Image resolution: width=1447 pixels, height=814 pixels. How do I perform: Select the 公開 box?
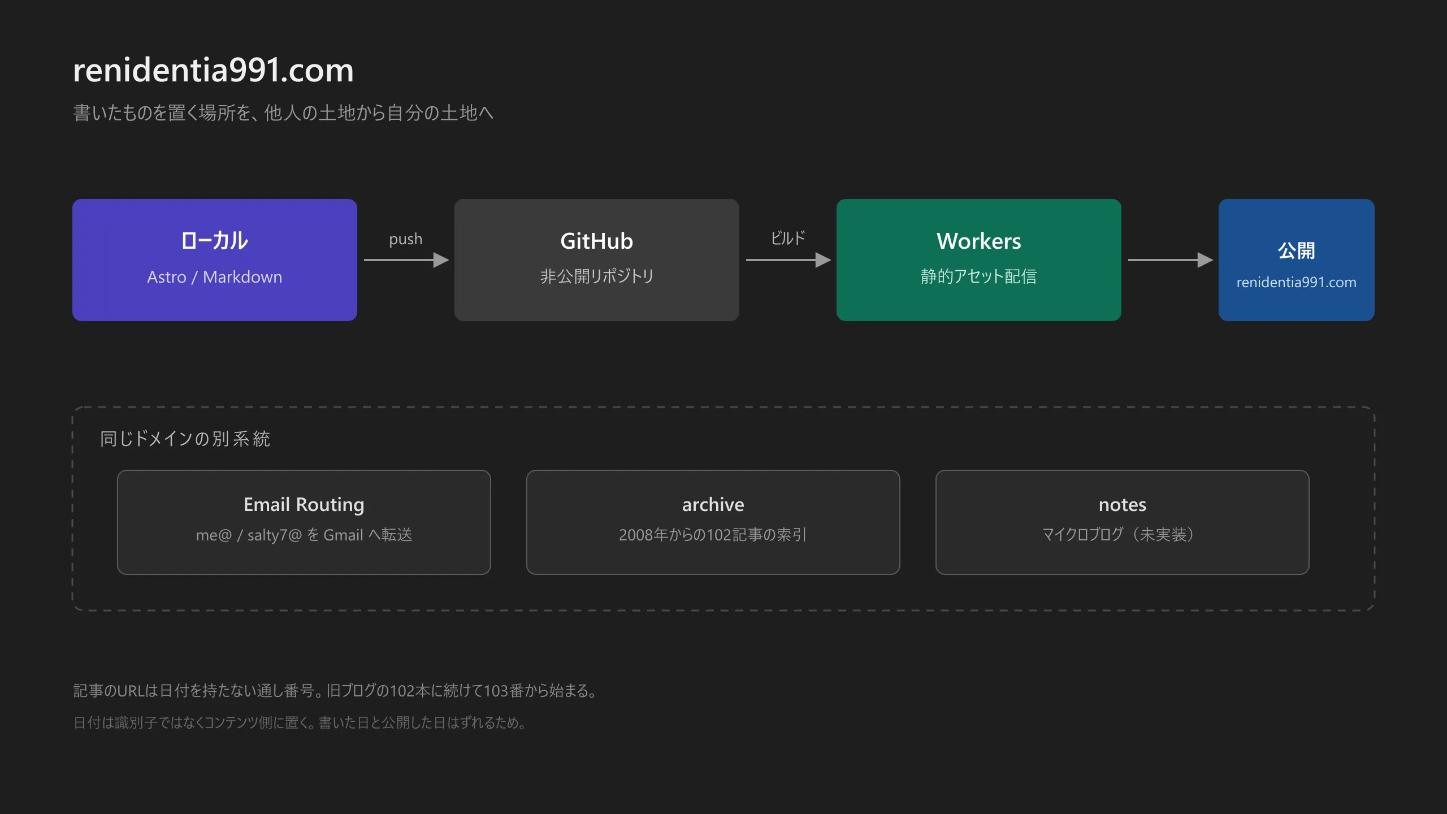click(1297, 260)
